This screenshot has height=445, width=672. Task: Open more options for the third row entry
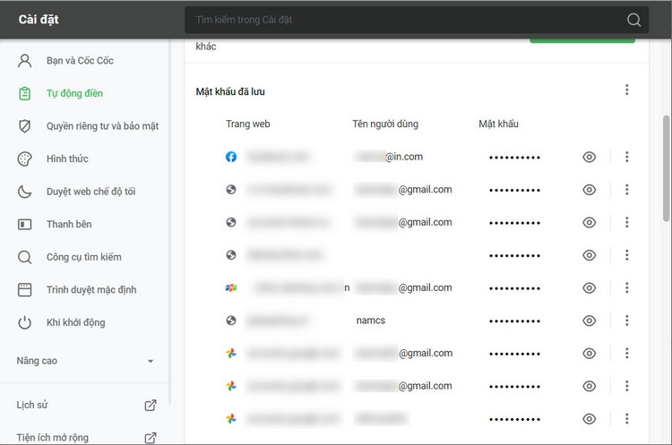tap(626, 222)
